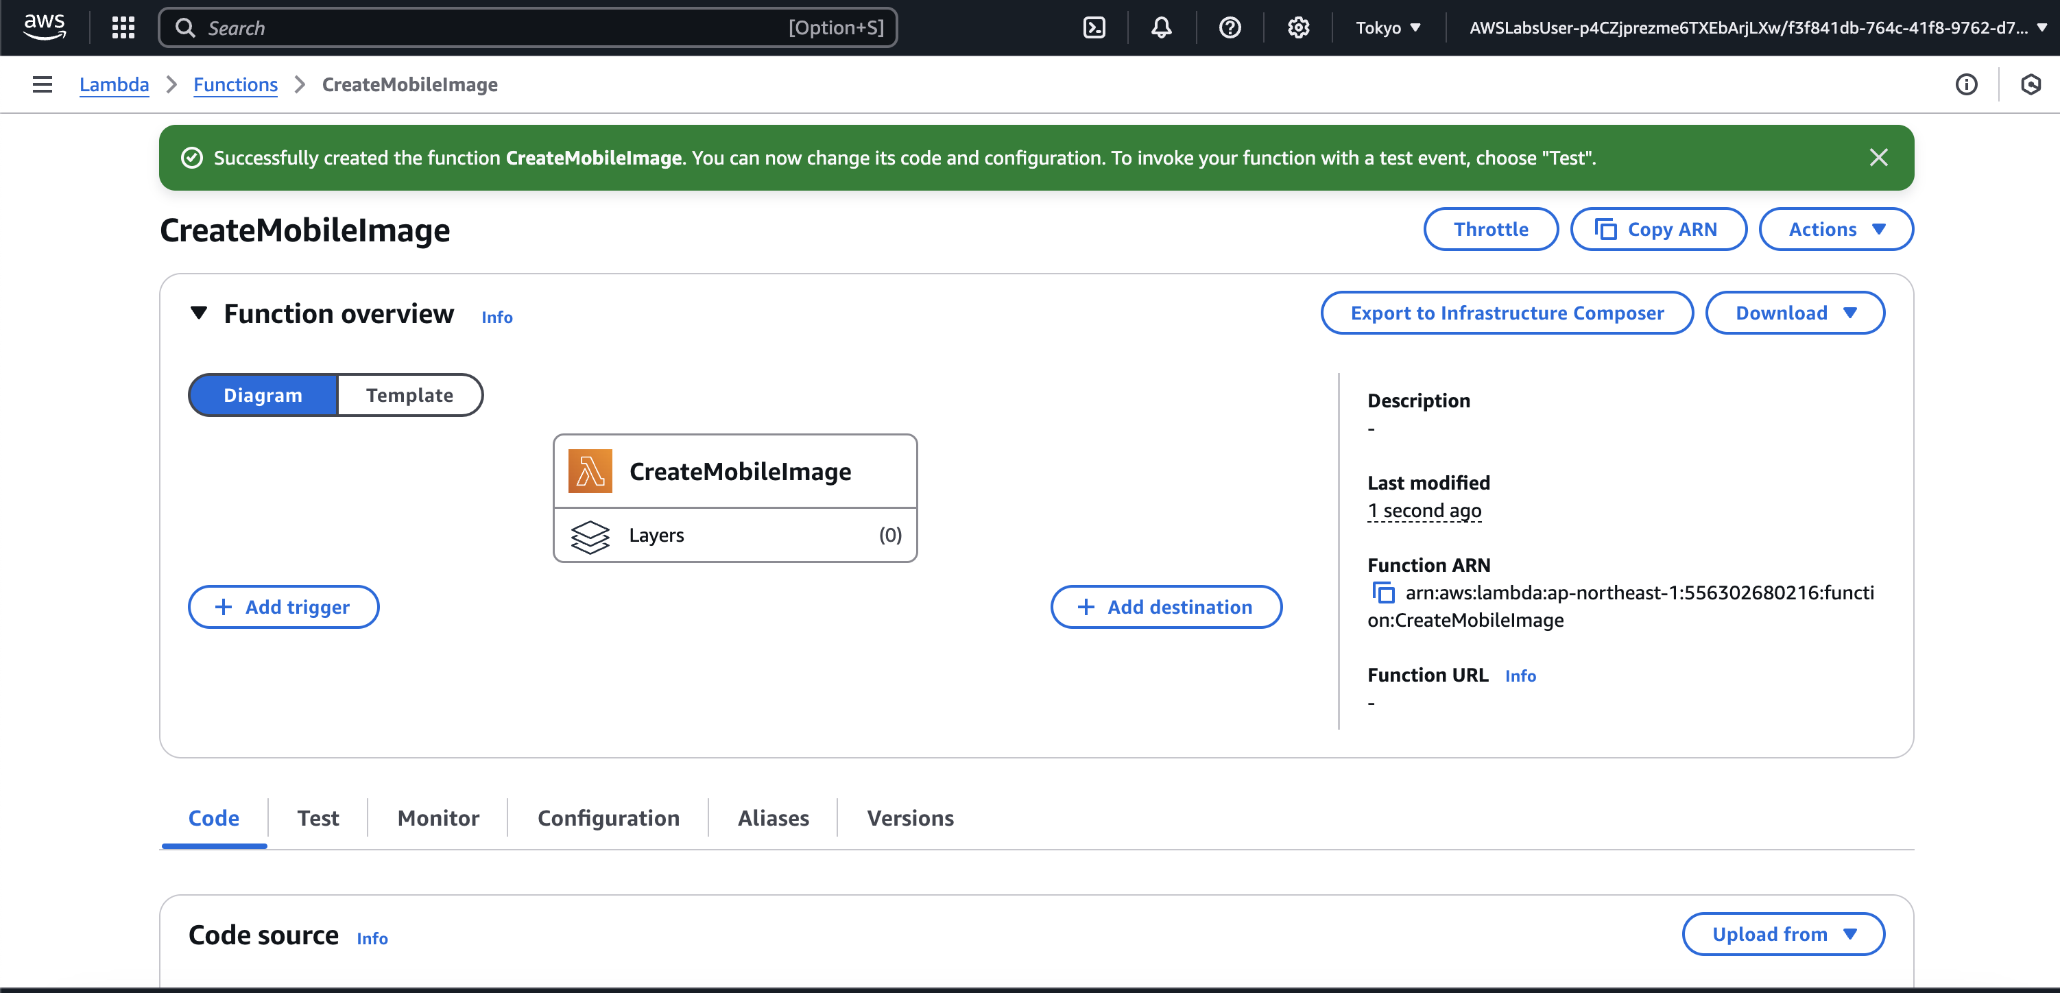Viewport: 2060px width, 993px height.
Task: Open the Actions dropdown
Action: pos(1835,230)
